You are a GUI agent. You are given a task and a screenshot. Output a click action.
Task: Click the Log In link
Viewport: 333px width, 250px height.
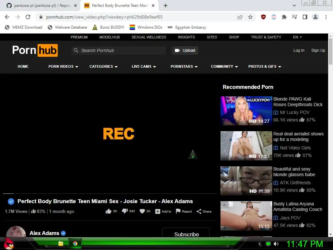(x=299, y=50)
